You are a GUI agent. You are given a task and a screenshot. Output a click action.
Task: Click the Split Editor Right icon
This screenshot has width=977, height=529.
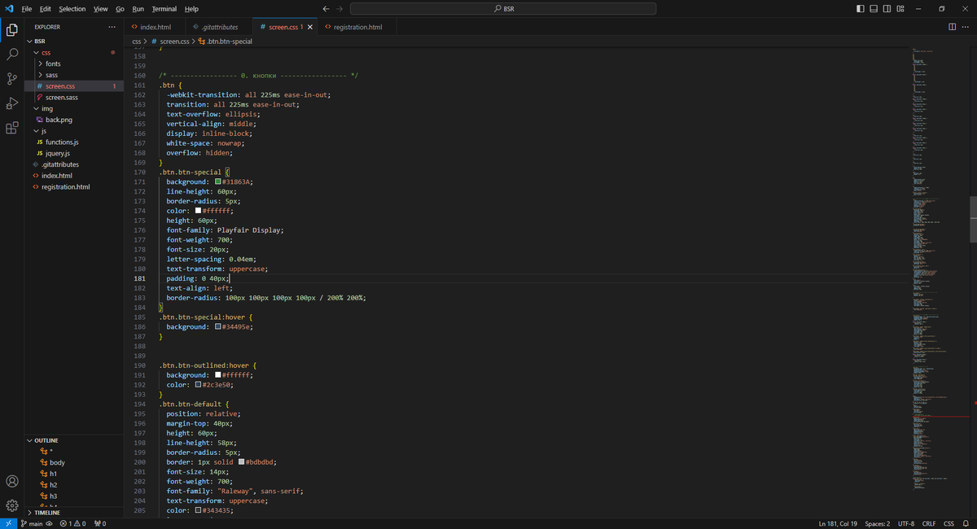click(x=953, y=27)
